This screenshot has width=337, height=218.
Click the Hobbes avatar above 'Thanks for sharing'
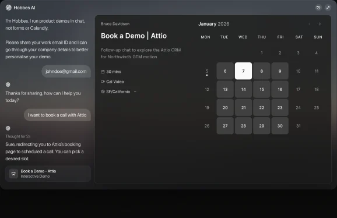click(8, 85)
